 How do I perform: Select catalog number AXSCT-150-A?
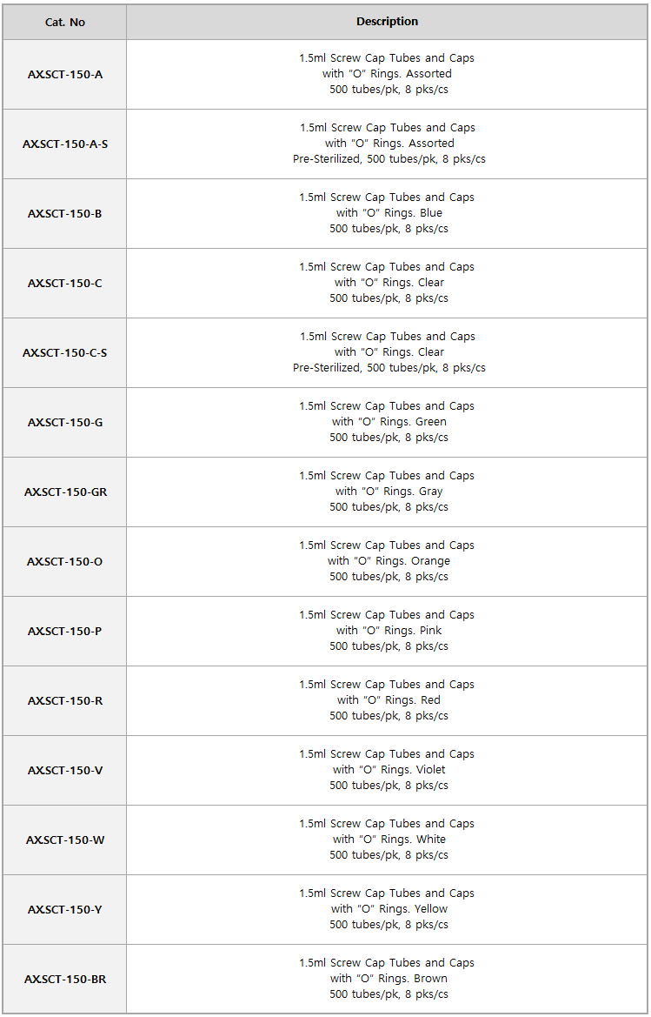point(65,75)
